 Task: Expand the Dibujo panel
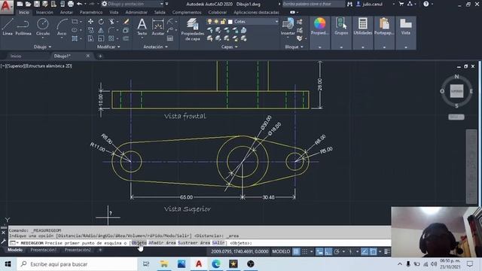pyautogui.click(x=43, y=47)
